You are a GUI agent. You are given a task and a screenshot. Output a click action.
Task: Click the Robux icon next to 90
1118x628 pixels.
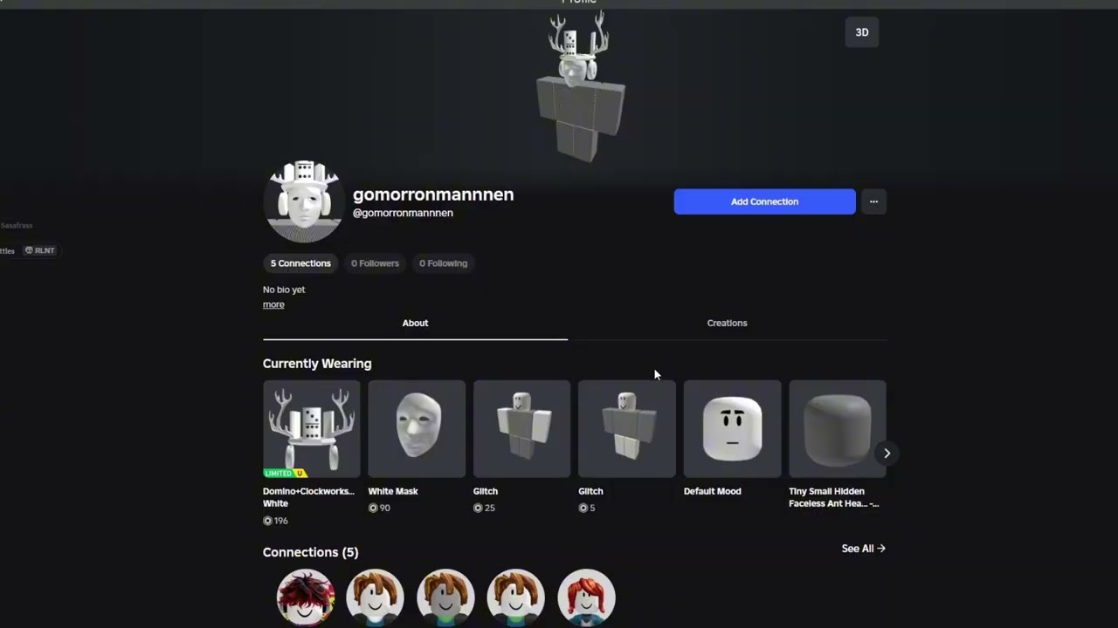(373, 508)
